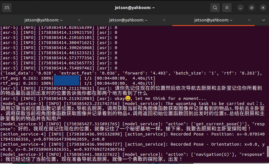Click the 'batch_size' key in the timing line
Screen dimensions: 269x164
pyautogui.click(x=188, y=73)
